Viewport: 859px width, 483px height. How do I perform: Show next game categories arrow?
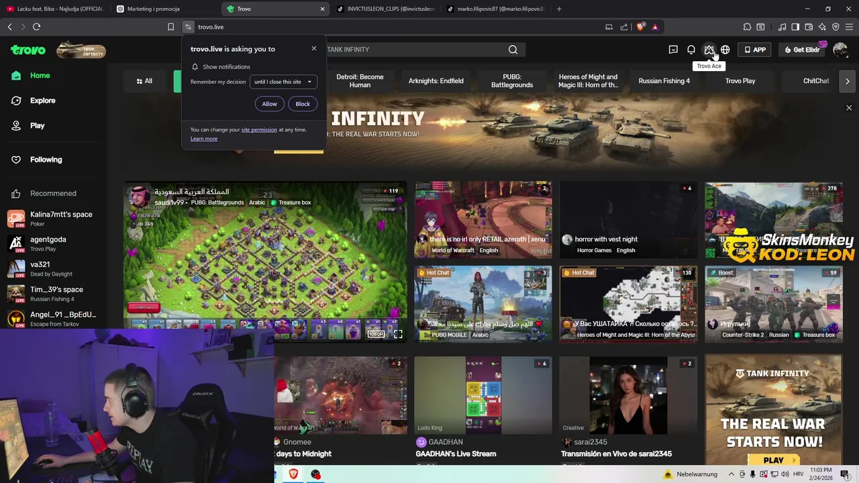tap(847, 81)
